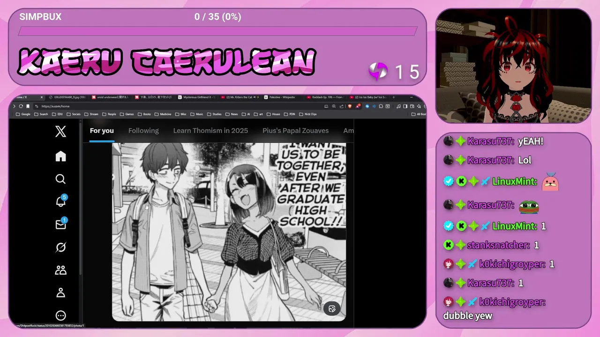Select the For you timeline tab

(102, 131)
